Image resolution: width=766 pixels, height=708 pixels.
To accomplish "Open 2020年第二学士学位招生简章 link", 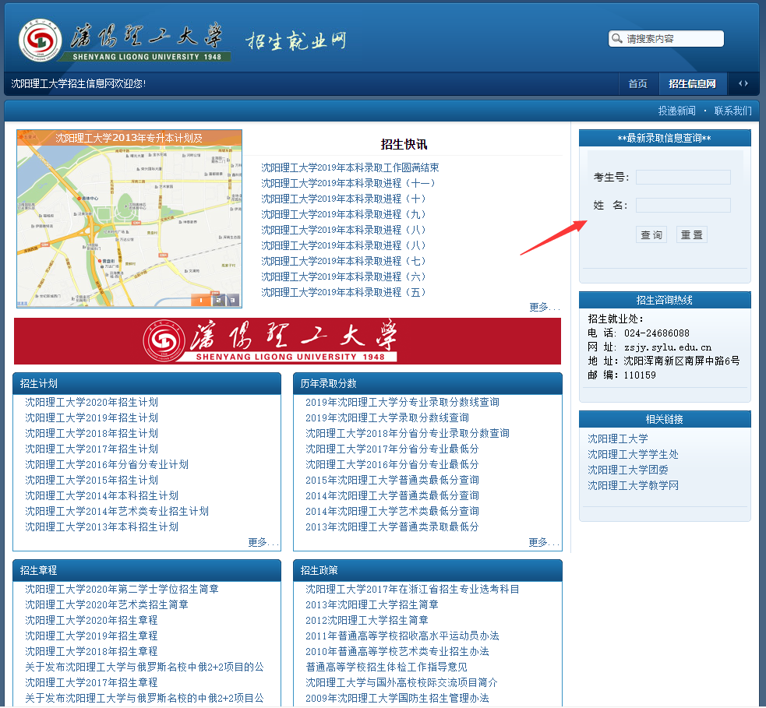I will [122, 590].
